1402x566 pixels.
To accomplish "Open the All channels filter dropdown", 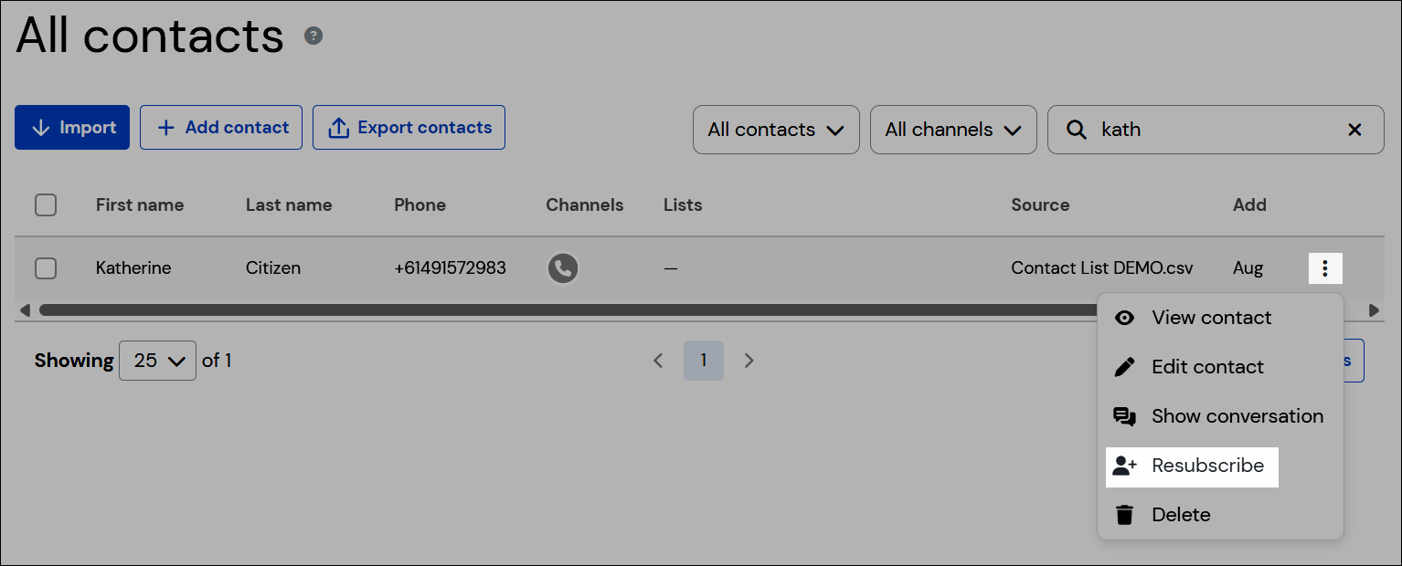I will pyautogui.click(x=952, y=130).
